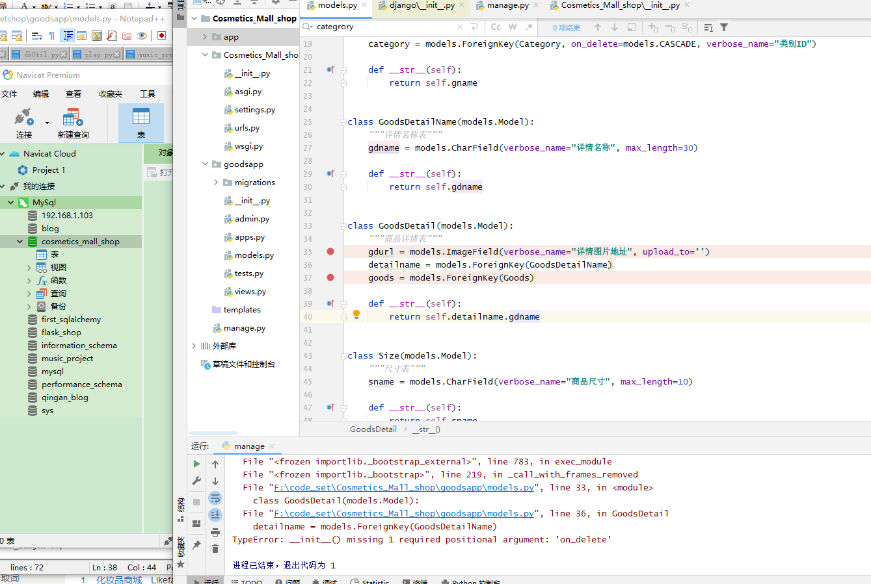The width and height of the screenshot is (871, 584).
Task: Click the Navicat New Query icon
Action: 73,118
